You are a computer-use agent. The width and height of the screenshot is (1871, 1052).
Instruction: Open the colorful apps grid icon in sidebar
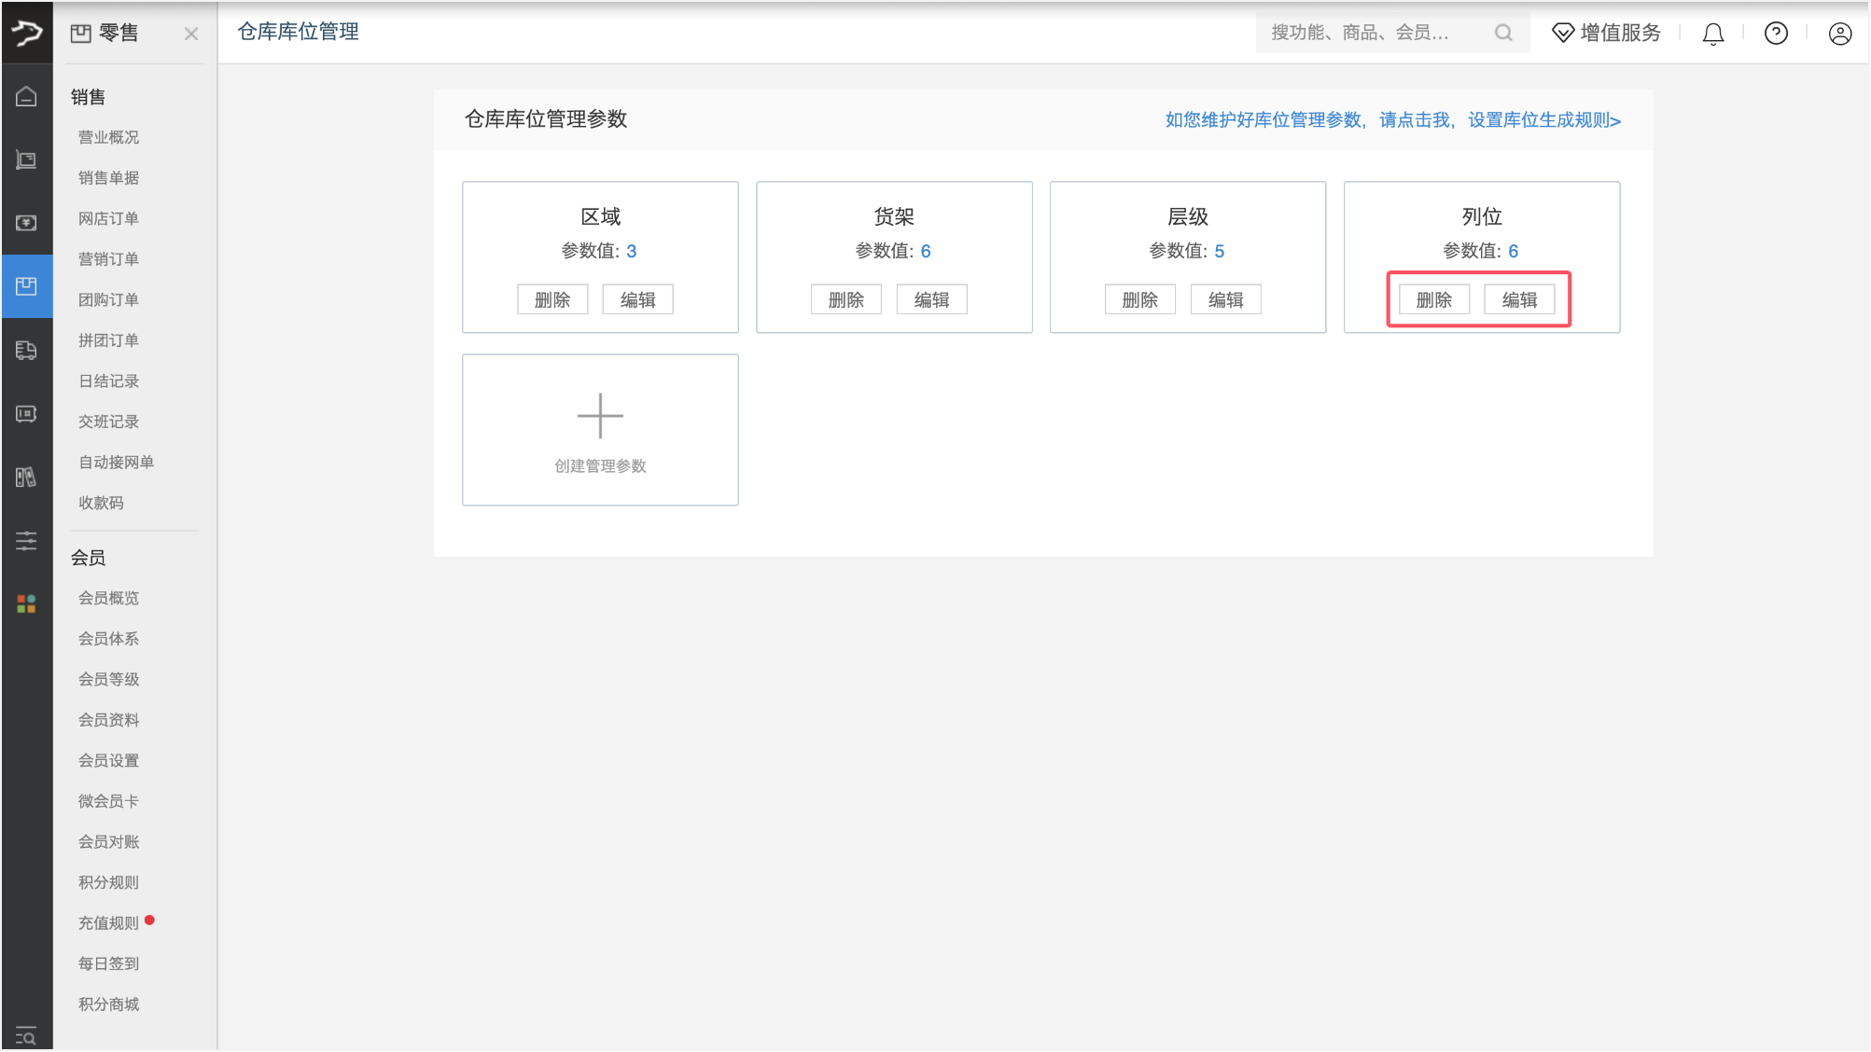click(26, 603)
